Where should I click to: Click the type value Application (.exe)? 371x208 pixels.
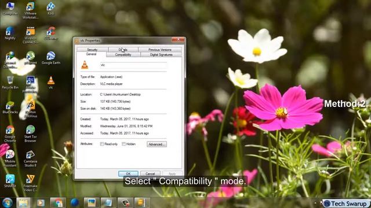(x=111, y=77)
